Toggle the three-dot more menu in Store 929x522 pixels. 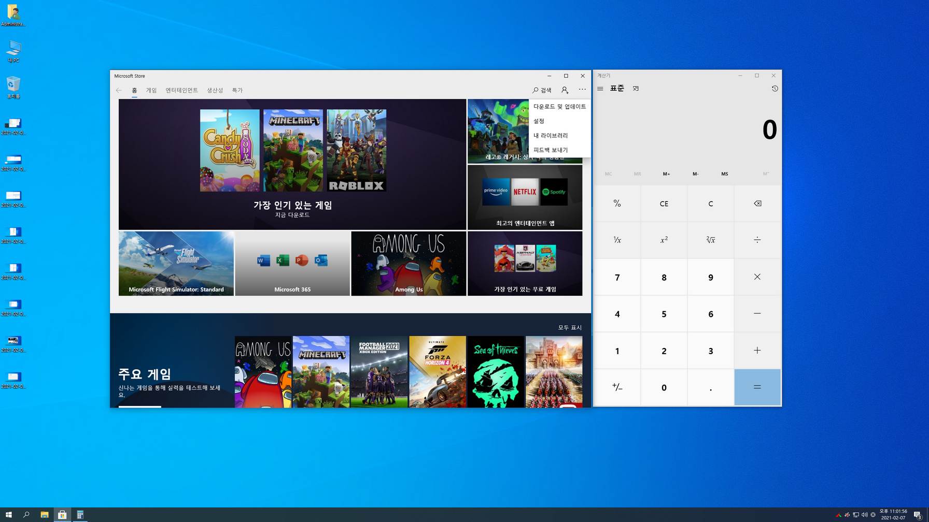point(582,90)
